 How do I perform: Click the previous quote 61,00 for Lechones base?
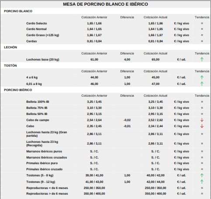[x=94, y=60]
